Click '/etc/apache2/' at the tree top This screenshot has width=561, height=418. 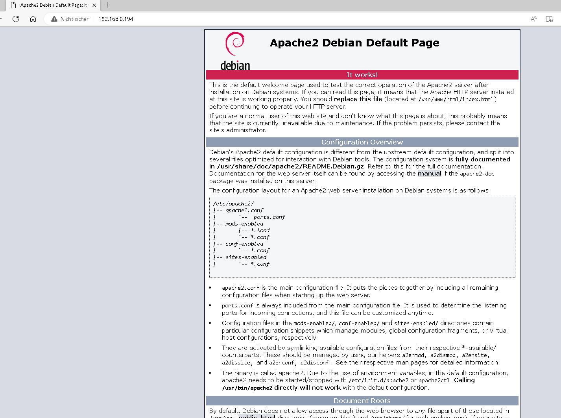233,203
